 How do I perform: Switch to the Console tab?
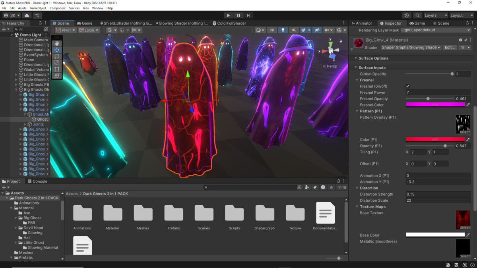pos(37,181)
